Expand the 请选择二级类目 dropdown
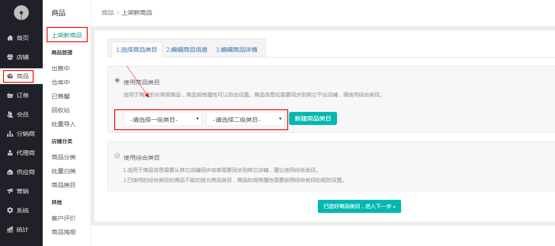Viewport: 555px width, 246px height. click(x=245, y=119)
